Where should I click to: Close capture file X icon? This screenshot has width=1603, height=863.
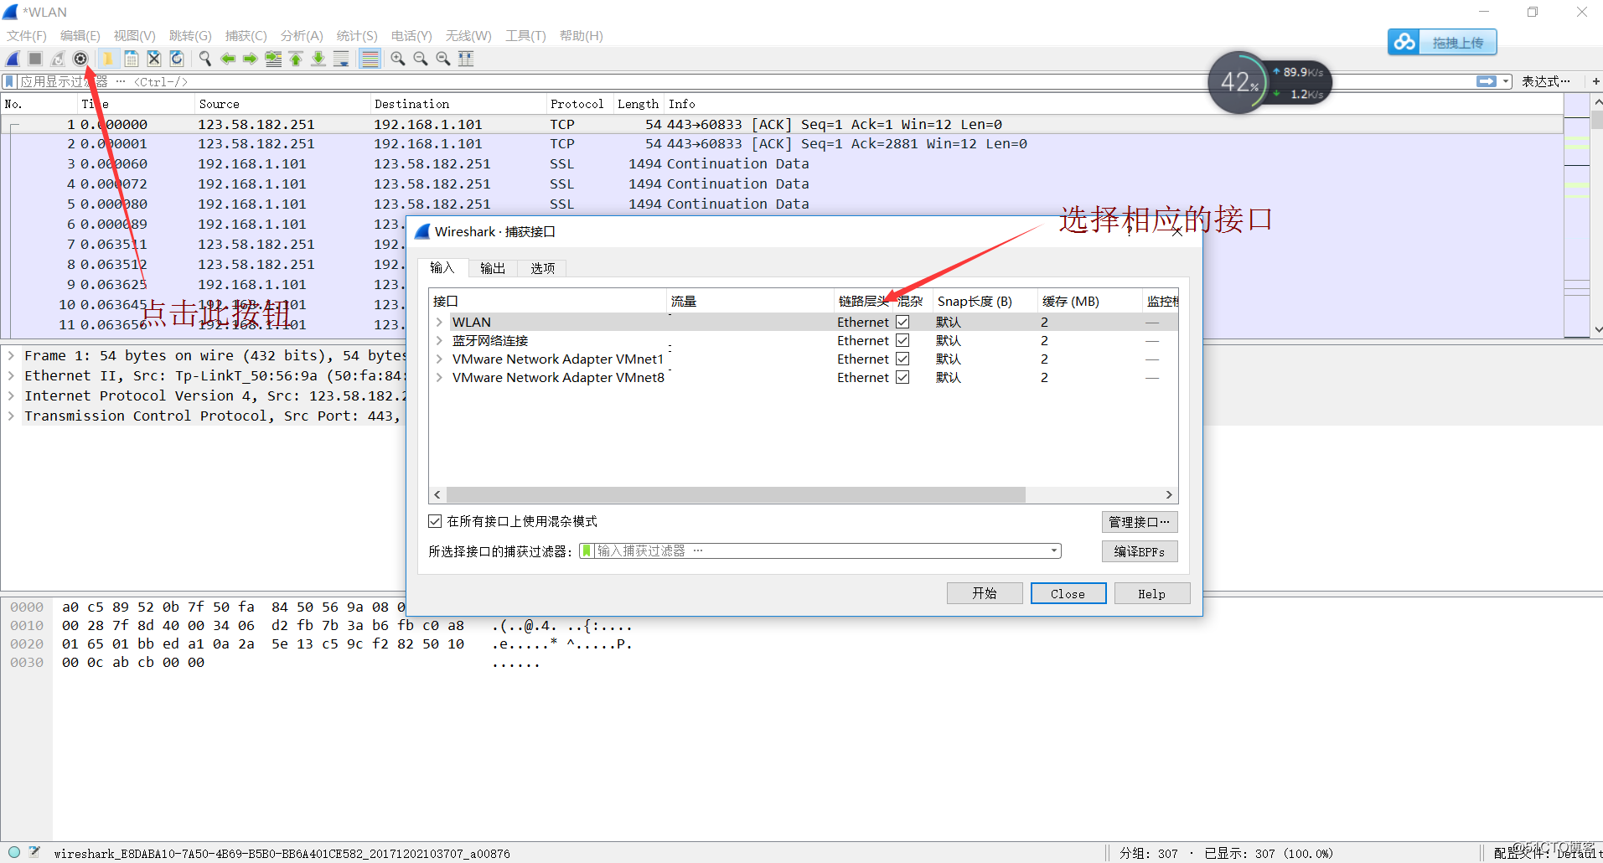pos(154,59)
